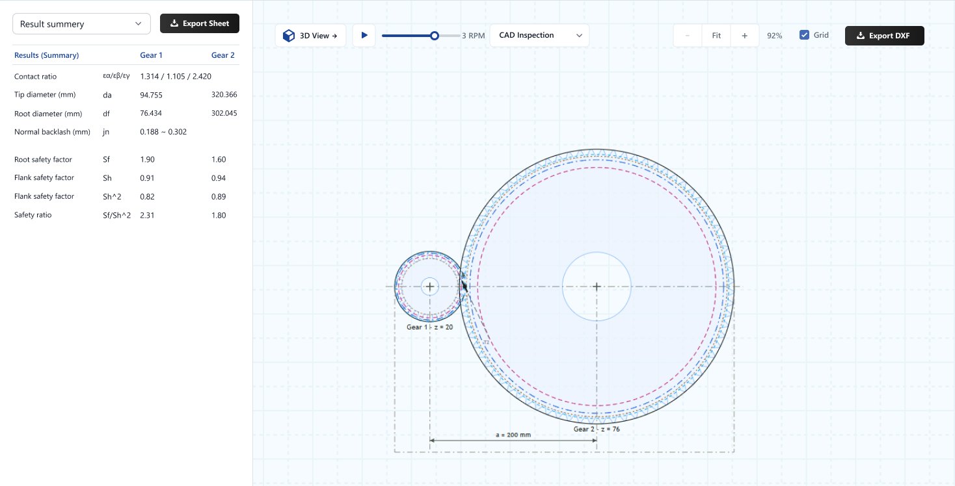The width and height of the screenshot is (955, 486).
Task: Click contact ratio value 1.314 / 1.105 / 2.420
Action: [174, 77]
